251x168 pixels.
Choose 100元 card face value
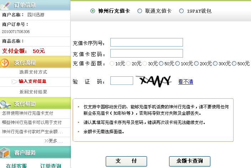click(x=178, y=64)
